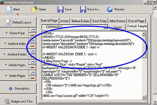Viewport: 157px width, 105px height.
Task: Click the 'CELLPADDING="0">' code line
Action: point(56,79)
